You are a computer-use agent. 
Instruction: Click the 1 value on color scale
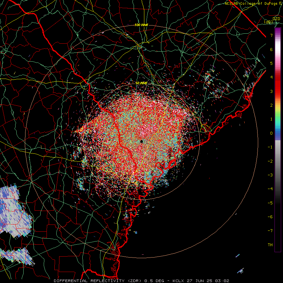pyautogui.click(x=271, y=119)
